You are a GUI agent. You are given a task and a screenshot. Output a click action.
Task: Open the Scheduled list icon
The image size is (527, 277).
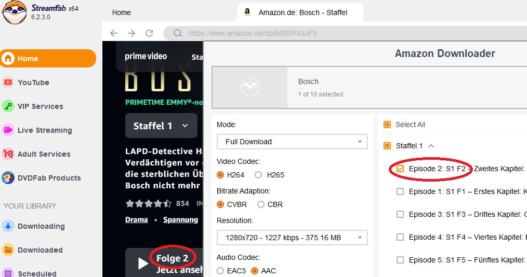pos(8,273)
